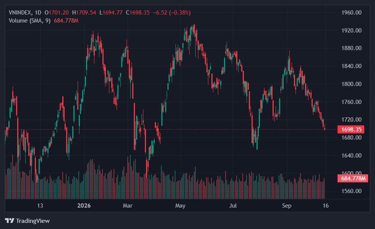Viewport: 375px width, 229px height.
Task: Click the open value O1701.20
Action: click(x=57, y=12)
